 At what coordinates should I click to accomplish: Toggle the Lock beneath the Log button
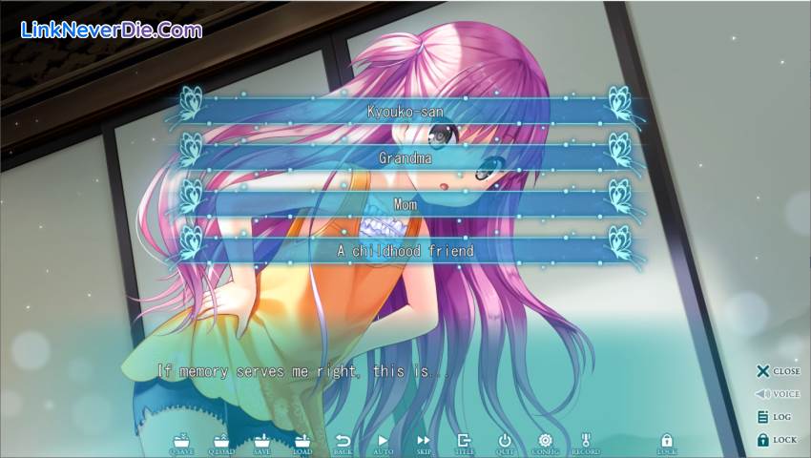point(777,440)
